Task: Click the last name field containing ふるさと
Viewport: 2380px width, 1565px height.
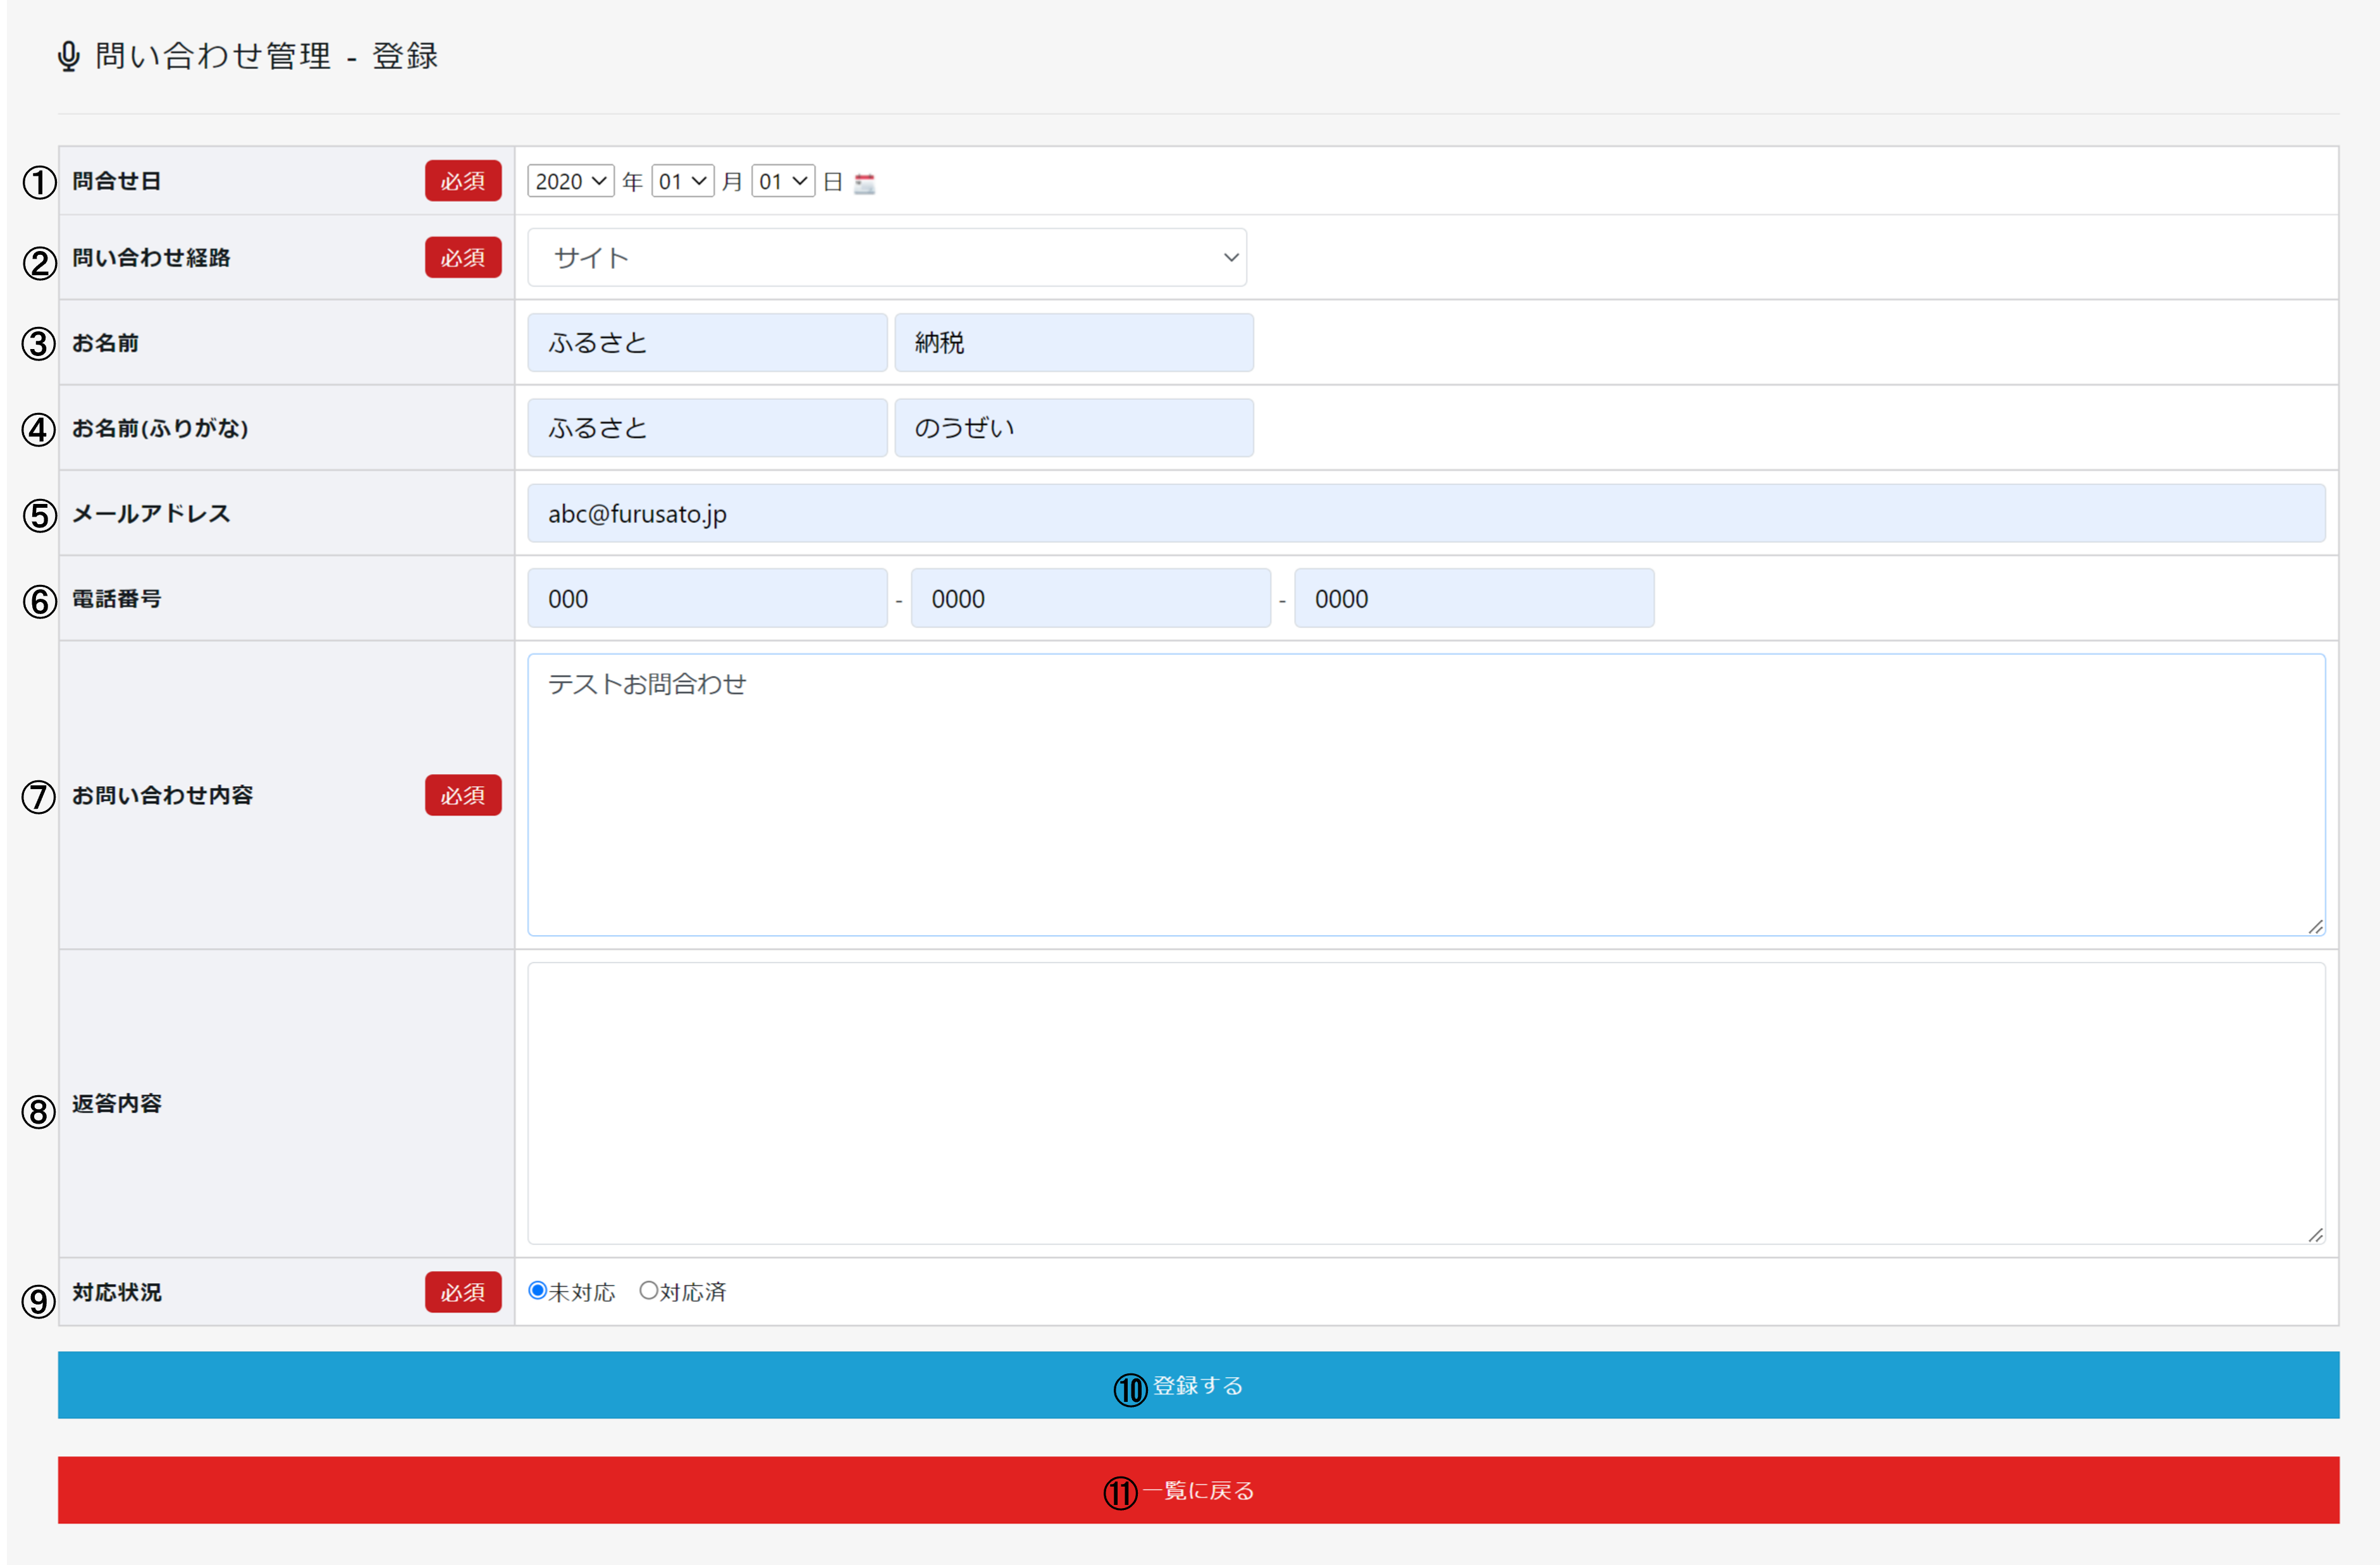Action: (x=707, y=343)
